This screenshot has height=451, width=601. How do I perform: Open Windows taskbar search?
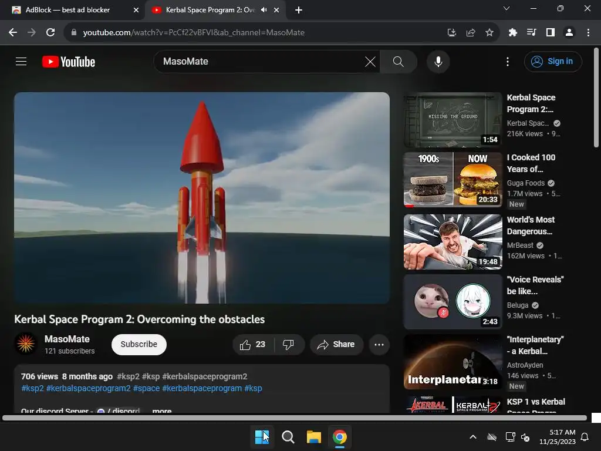tap(288, 437)
